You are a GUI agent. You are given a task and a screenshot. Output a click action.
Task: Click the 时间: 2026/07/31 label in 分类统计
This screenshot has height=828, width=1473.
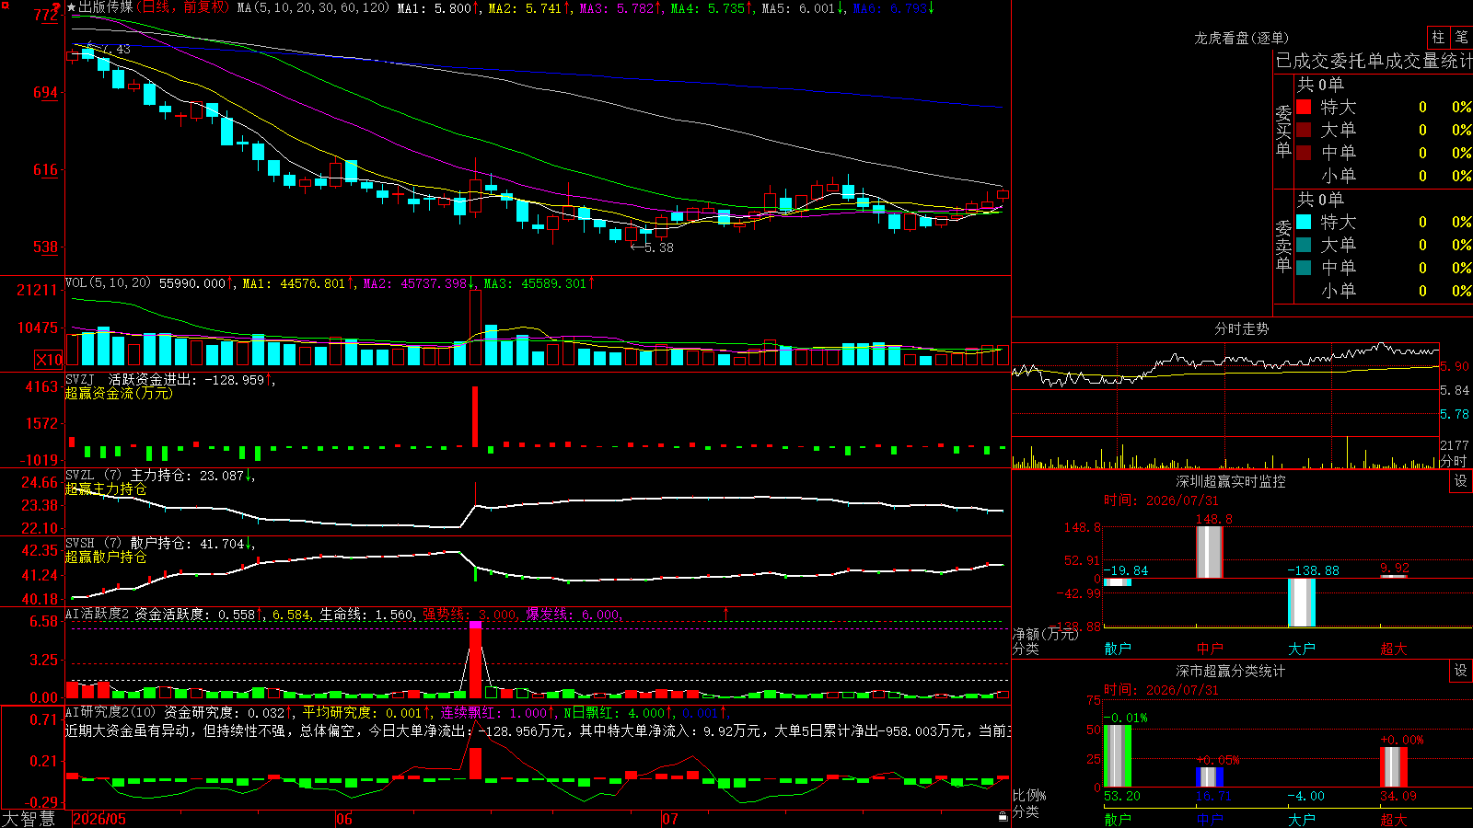tap(1161, 690)
